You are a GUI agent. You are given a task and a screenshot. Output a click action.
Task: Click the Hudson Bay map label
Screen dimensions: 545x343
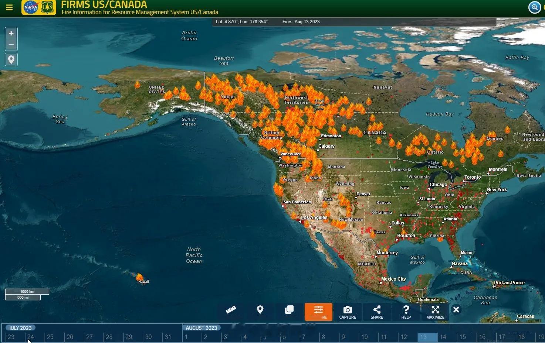440,114
